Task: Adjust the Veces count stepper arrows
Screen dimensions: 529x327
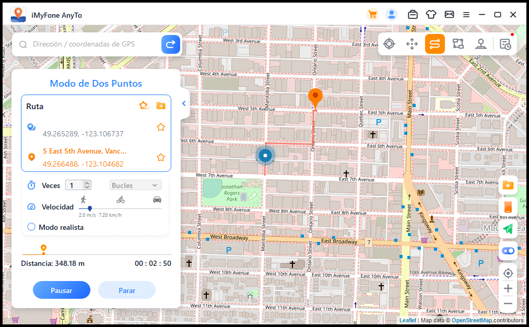Action: (87, 185)
